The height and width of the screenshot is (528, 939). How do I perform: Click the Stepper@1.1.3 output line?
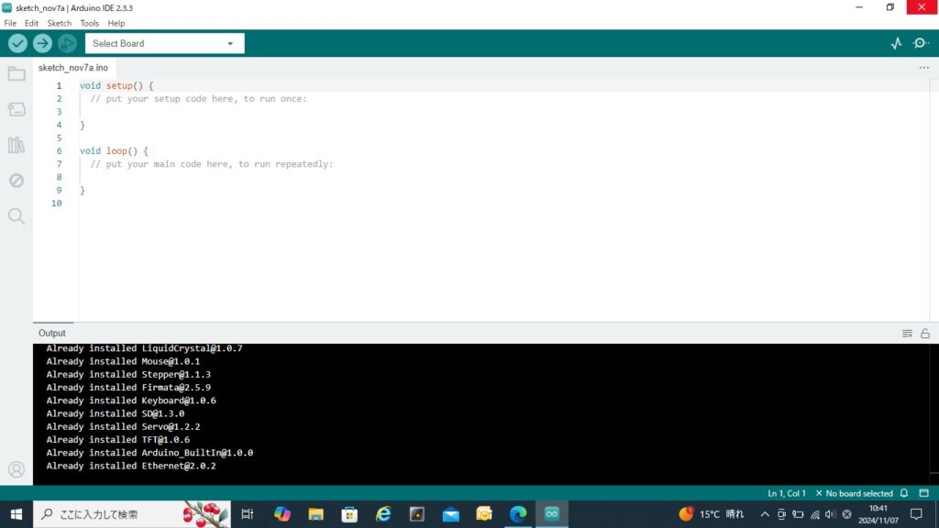pos(128,375)
